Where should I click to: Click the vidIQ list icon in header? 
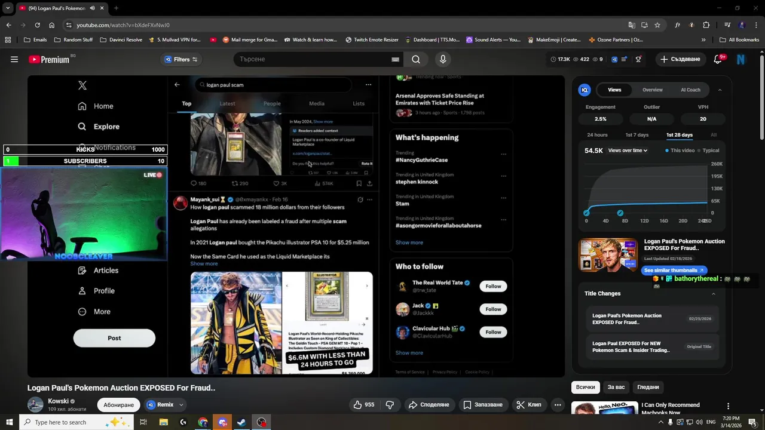[625, 59]
